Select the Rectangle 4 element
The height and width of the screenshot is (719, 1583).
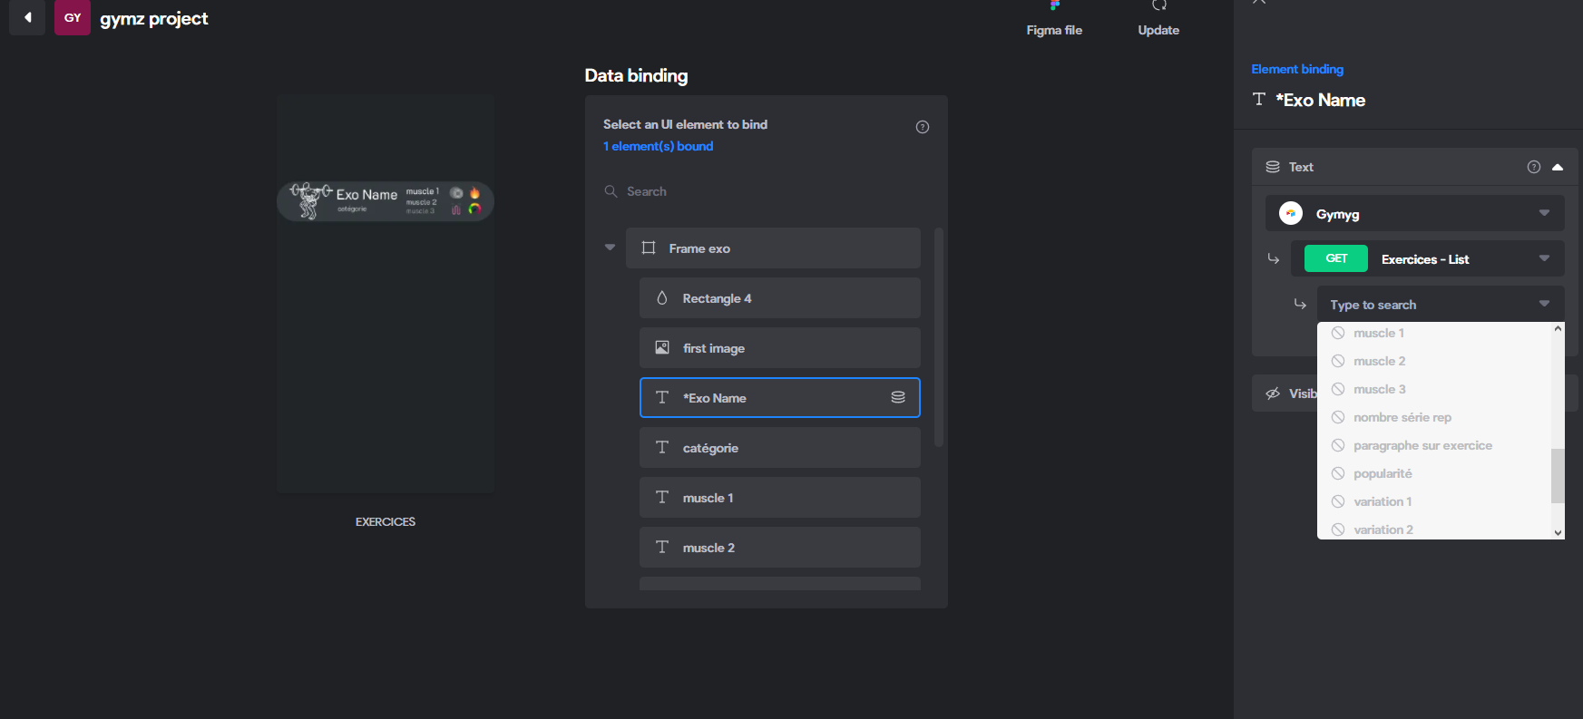(780, 298)
